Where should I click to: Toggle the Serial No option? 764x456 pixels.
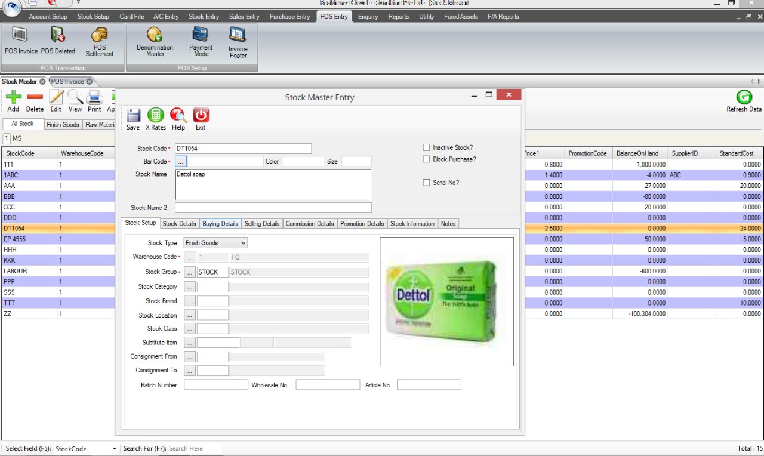(427, 183)
